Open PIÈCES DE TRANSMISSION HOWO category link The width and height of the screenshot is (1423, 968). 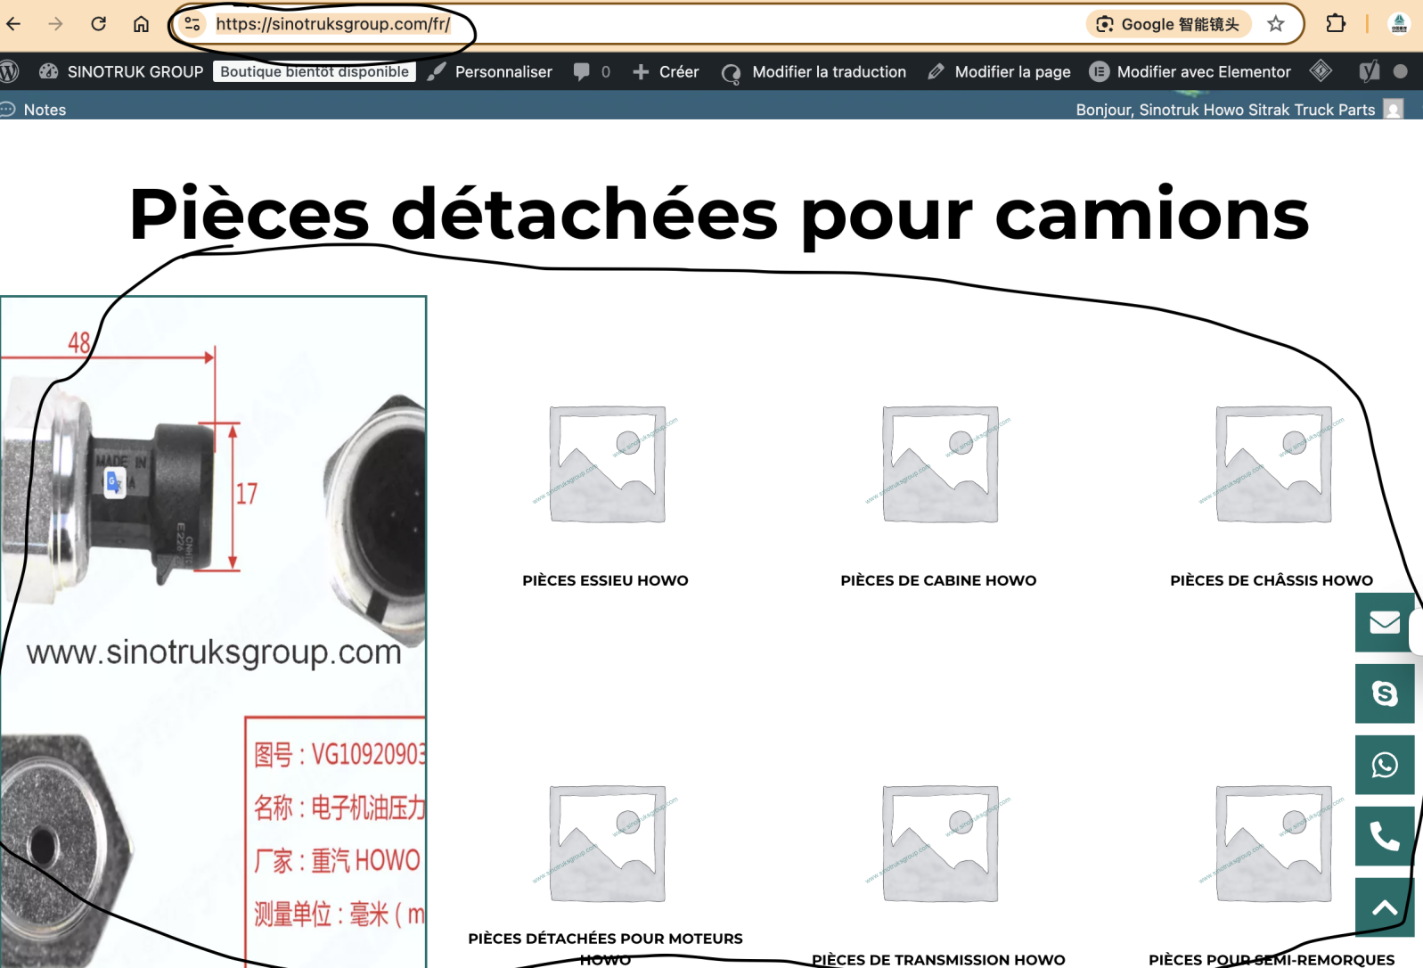939,960
